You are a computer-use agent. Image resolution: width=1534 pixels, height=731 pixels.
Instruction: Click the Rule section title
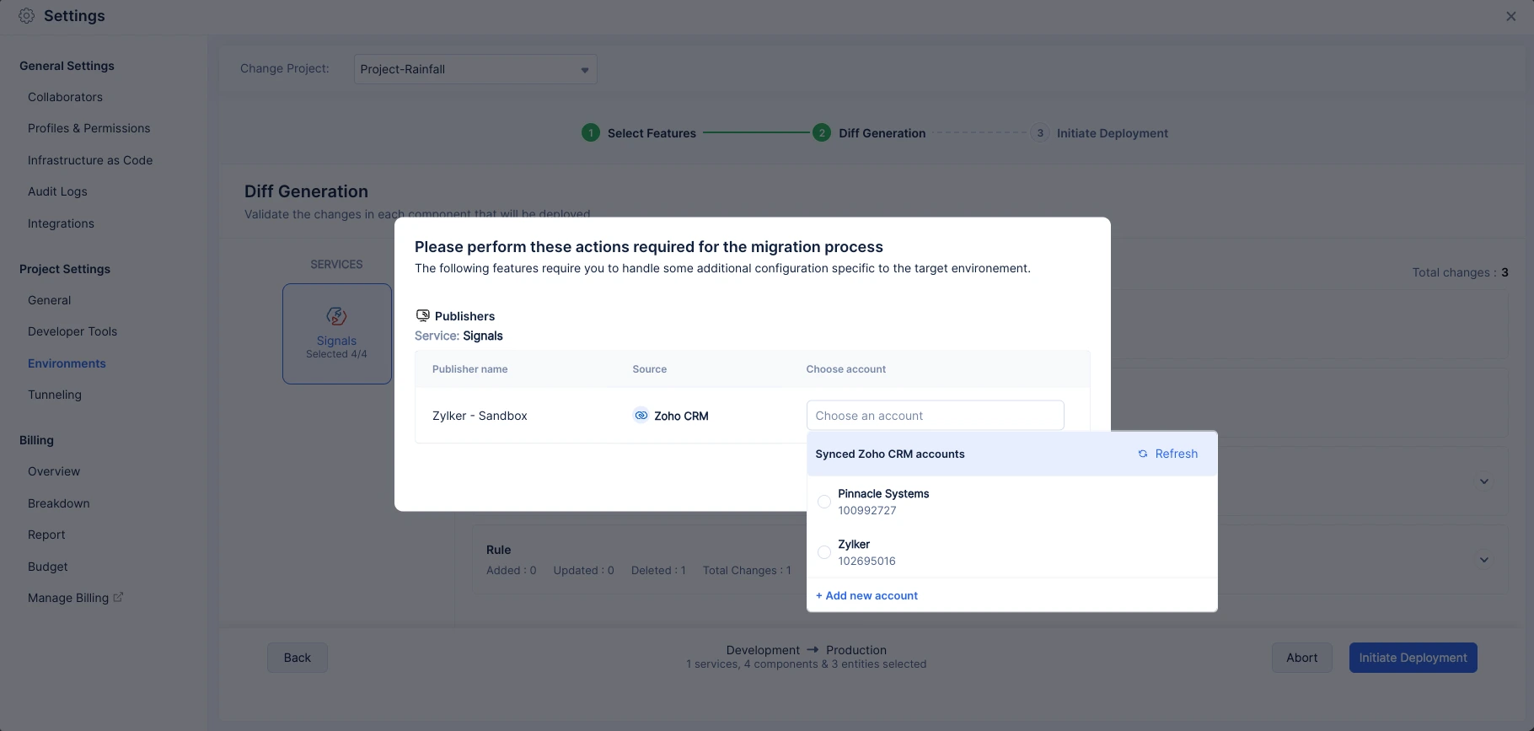pos(498,550)
